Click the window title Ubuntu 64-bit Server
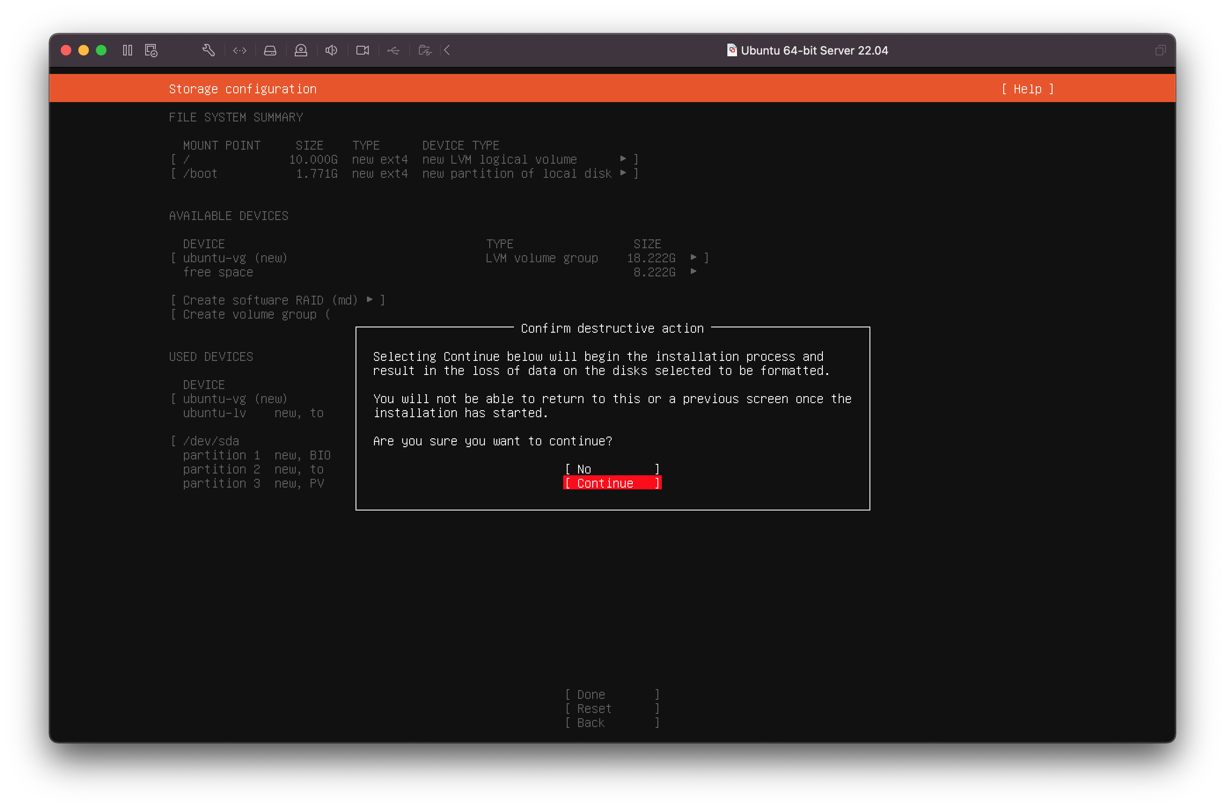Screen dimensions: 1225x808 [814, 50]
